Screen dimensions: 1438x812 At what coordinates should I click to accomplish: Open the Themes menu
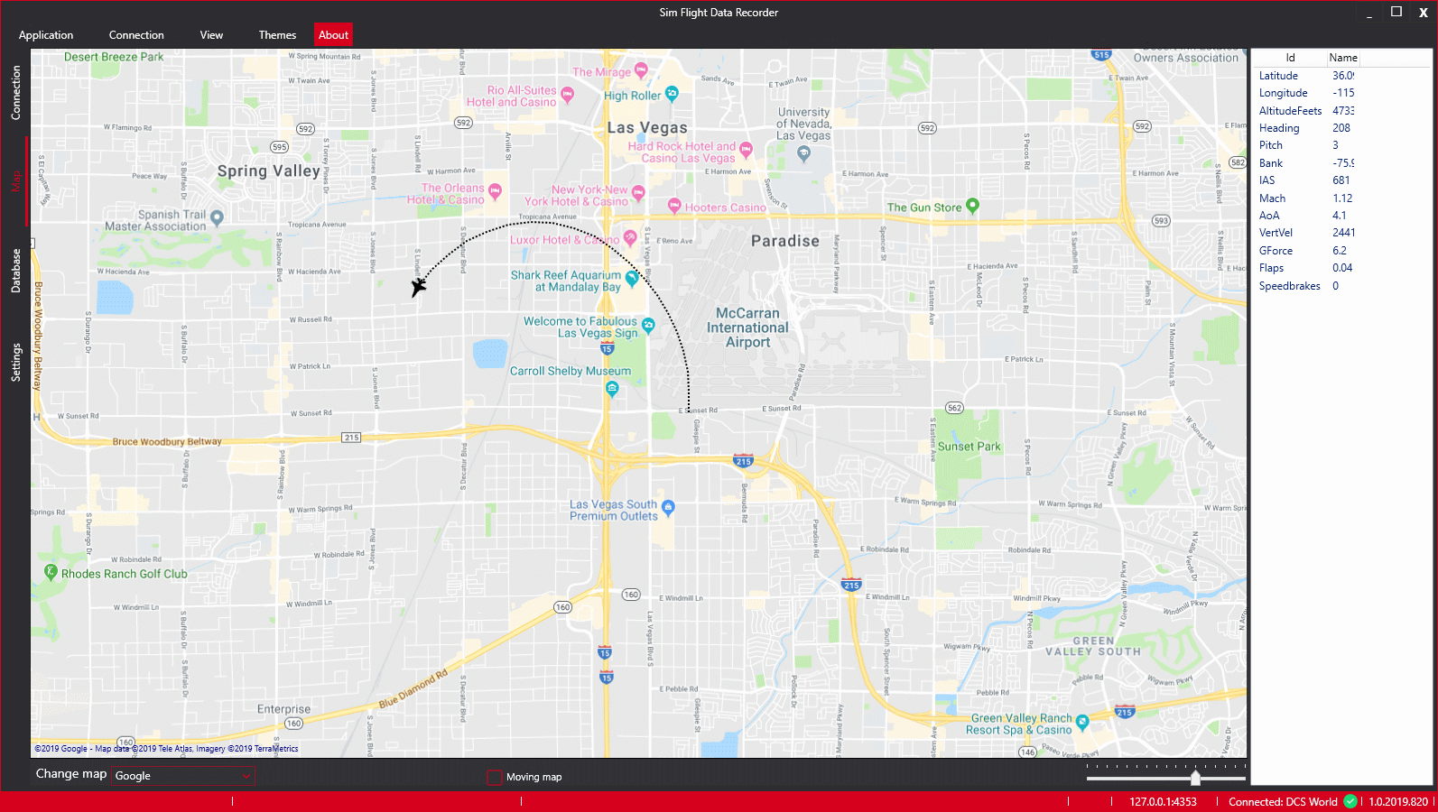pos(277,35)
